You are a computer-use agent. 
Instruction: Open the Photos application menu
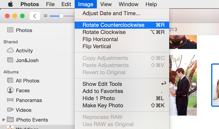point(30,4)
